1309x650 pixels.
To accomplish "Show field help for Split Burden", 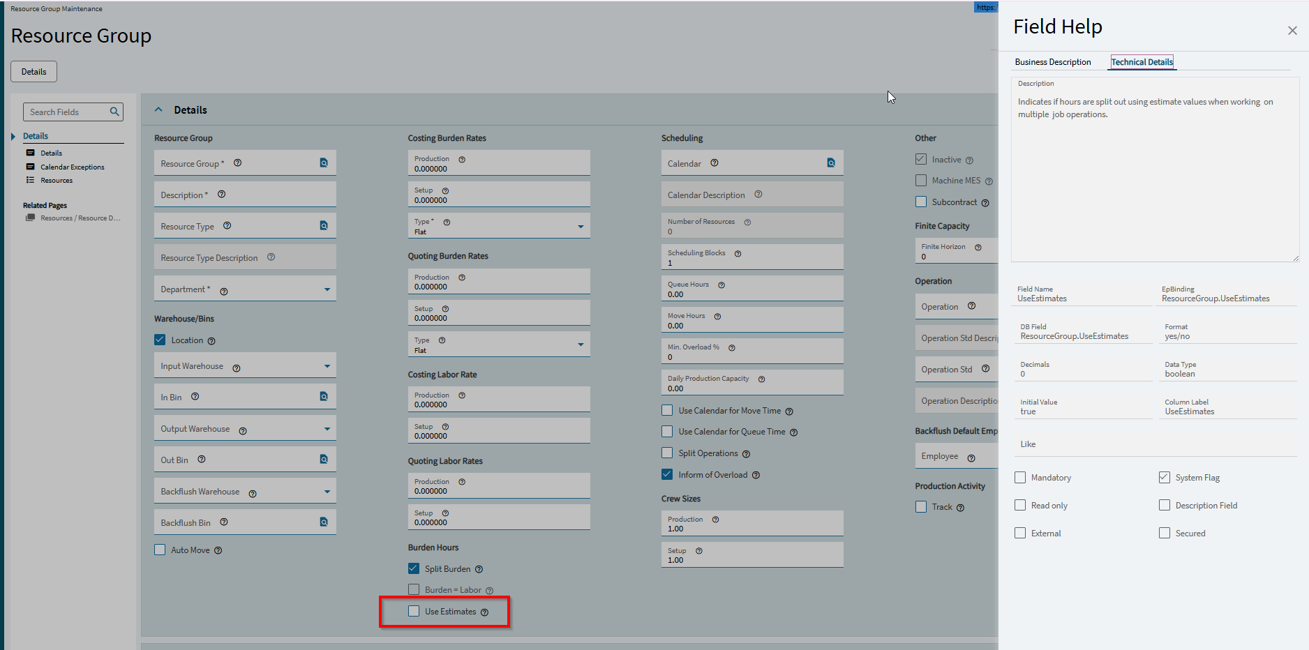I will point(479,569).
